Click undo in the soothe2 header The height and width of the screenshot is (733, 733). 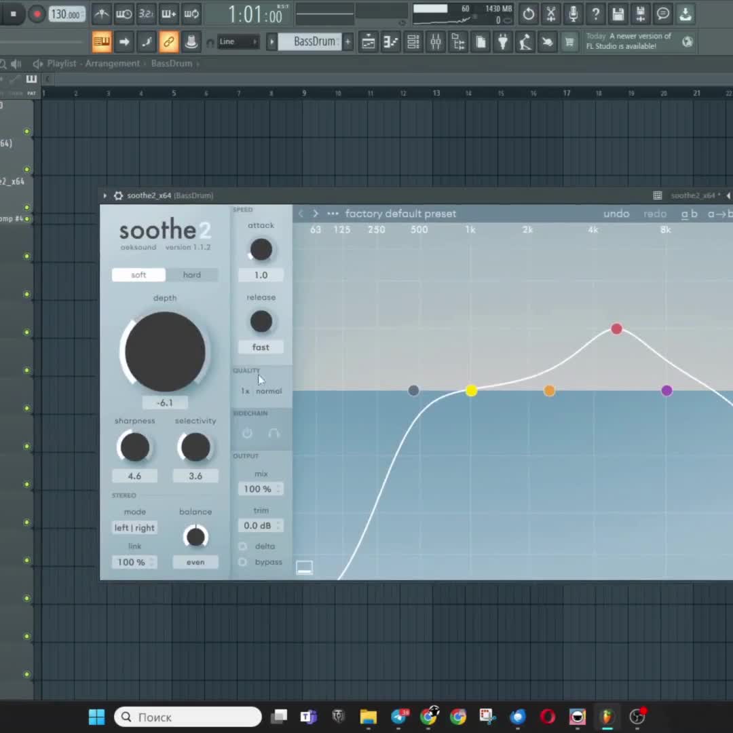tap(616, 213)
